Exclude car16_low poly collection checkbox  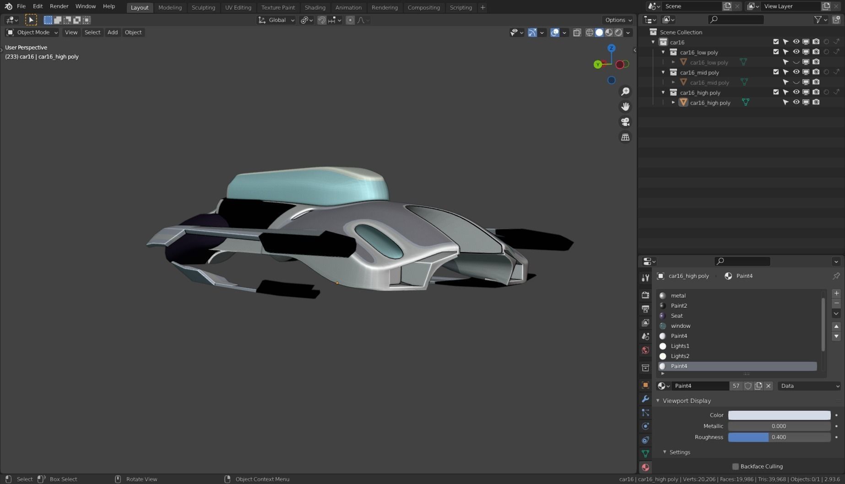pyautogui.click(x=776, y=52)
